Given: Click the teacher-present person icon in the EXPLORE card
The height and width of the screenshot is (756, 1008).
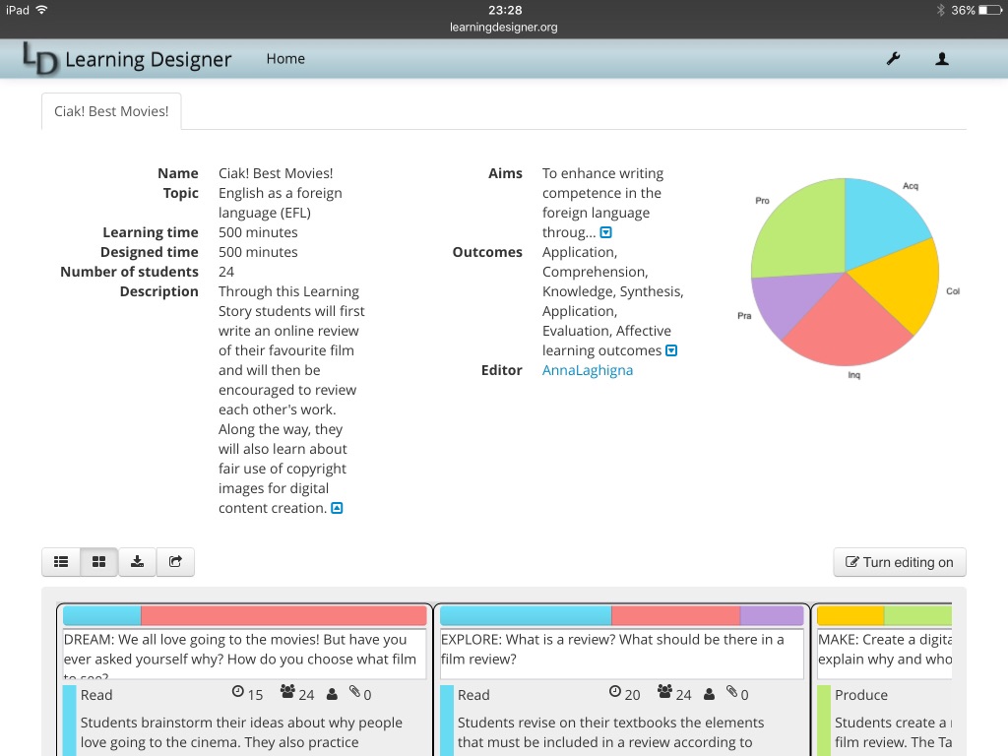Looking at the screenshot, I should 709,694.
